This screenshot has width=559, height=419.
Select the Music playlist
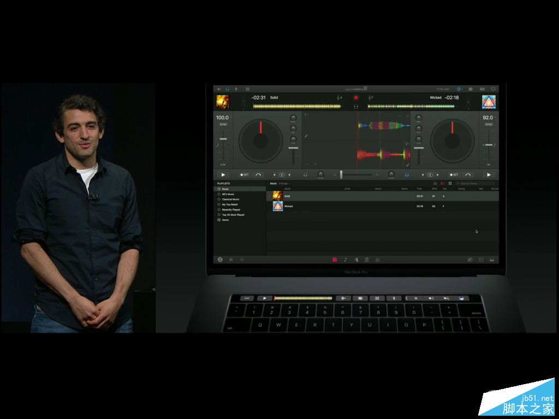click(x=240, y=189)
